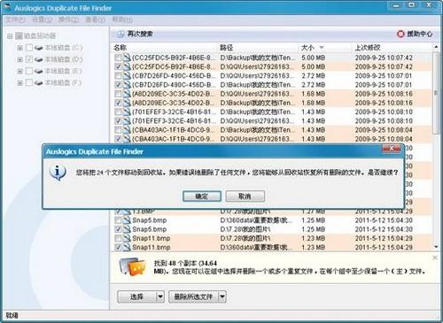Viewport: 443px width, 323px height.
Task: Sort list by the 名称 column header
Action: click(165, 48)
